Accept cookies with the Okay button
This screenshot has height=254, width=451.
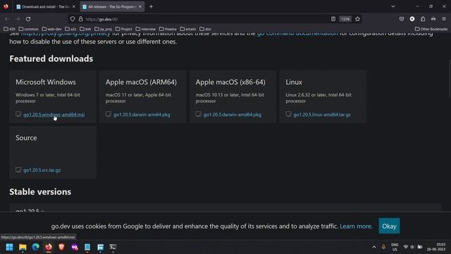[x=389, y=226]
